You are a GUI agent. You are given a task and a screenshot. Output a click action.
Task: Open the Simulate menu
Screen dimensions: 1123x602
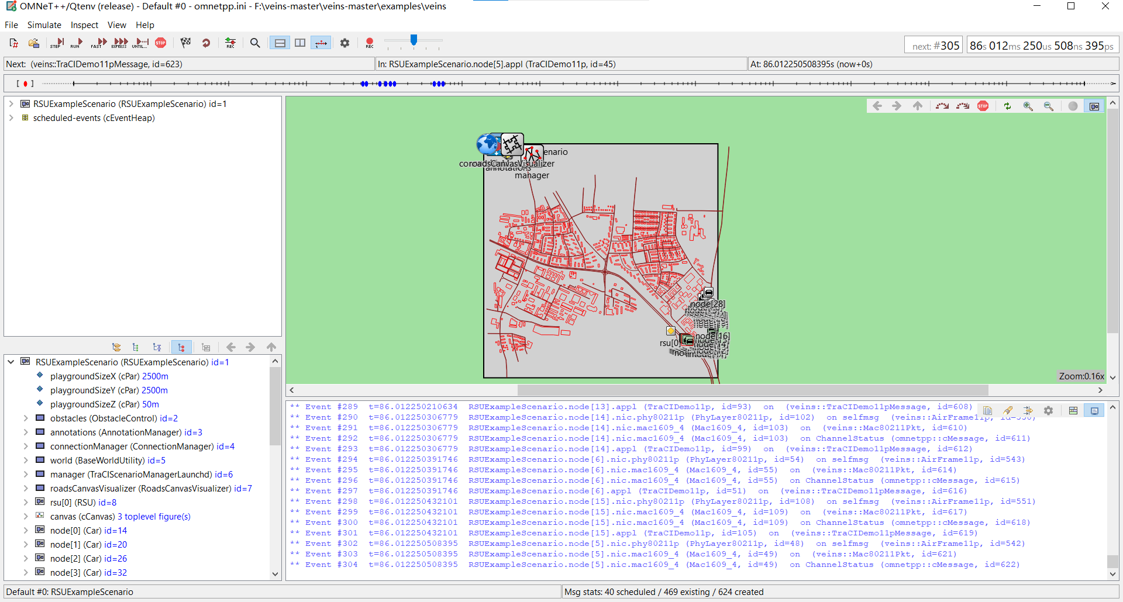click(x=44, y=25)
